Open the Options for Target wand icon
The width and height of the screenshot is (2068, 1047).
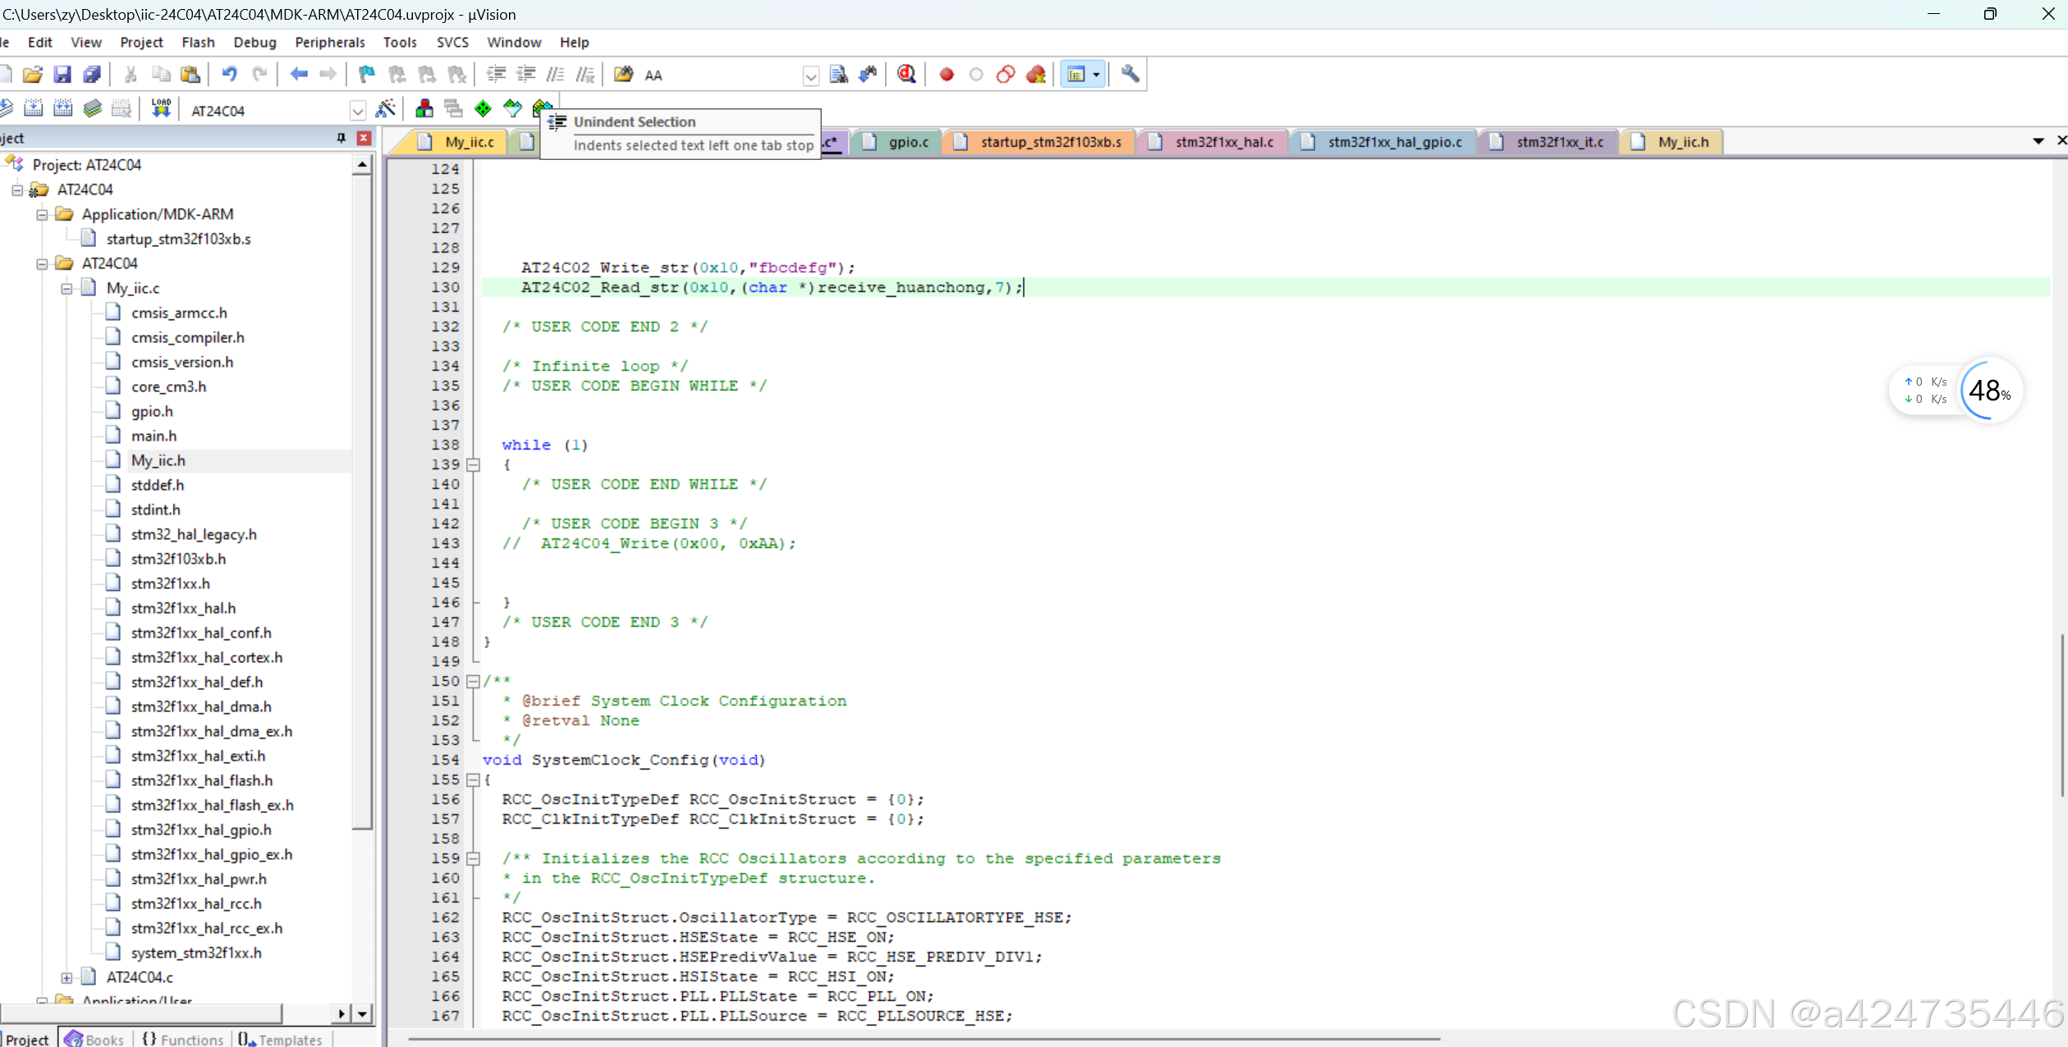click(386, 107)
